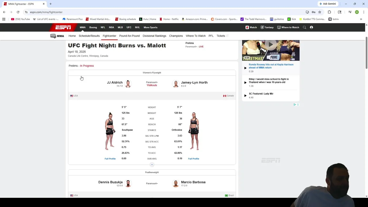Open the Amazon Prime bookmark
The height and width of the screenshot is (207, 368).
[195, 19]
